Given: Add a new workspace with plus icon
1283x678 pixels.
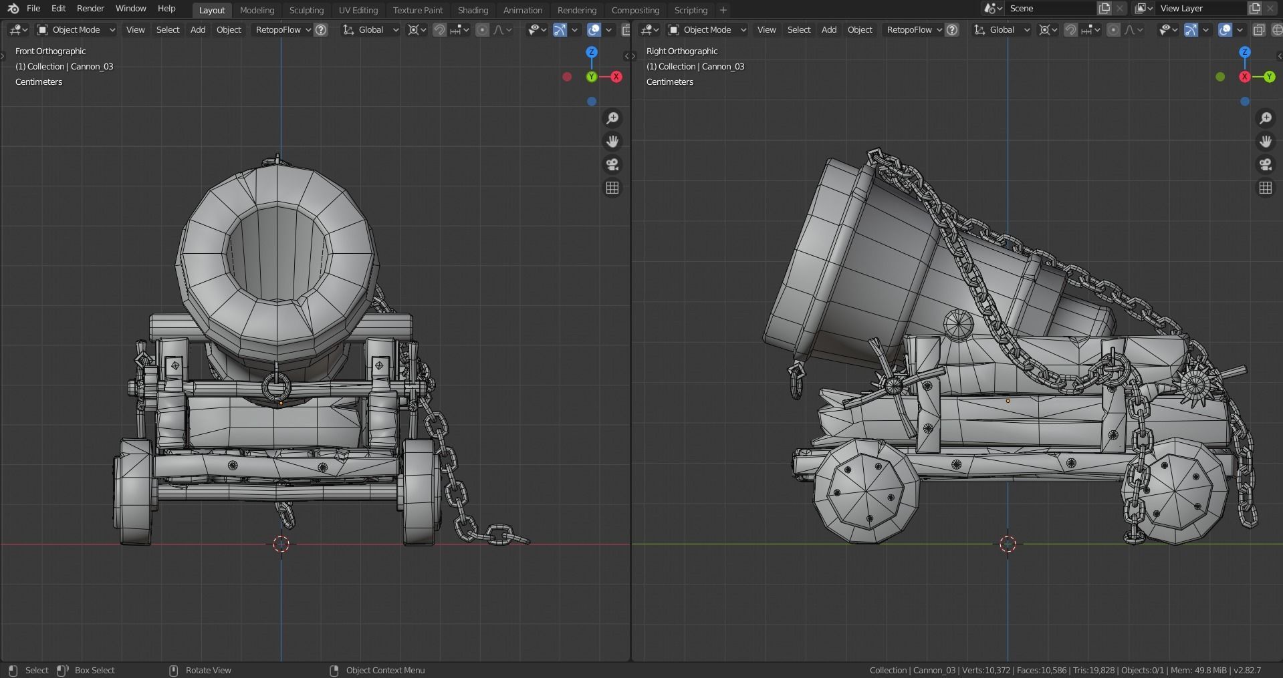Looking at the screenshot, I should click(x=723, y=10).
